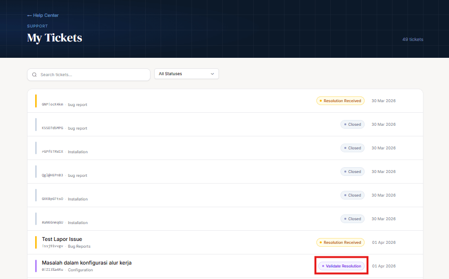Click the Validate Resolution status badge

[341, 266]
